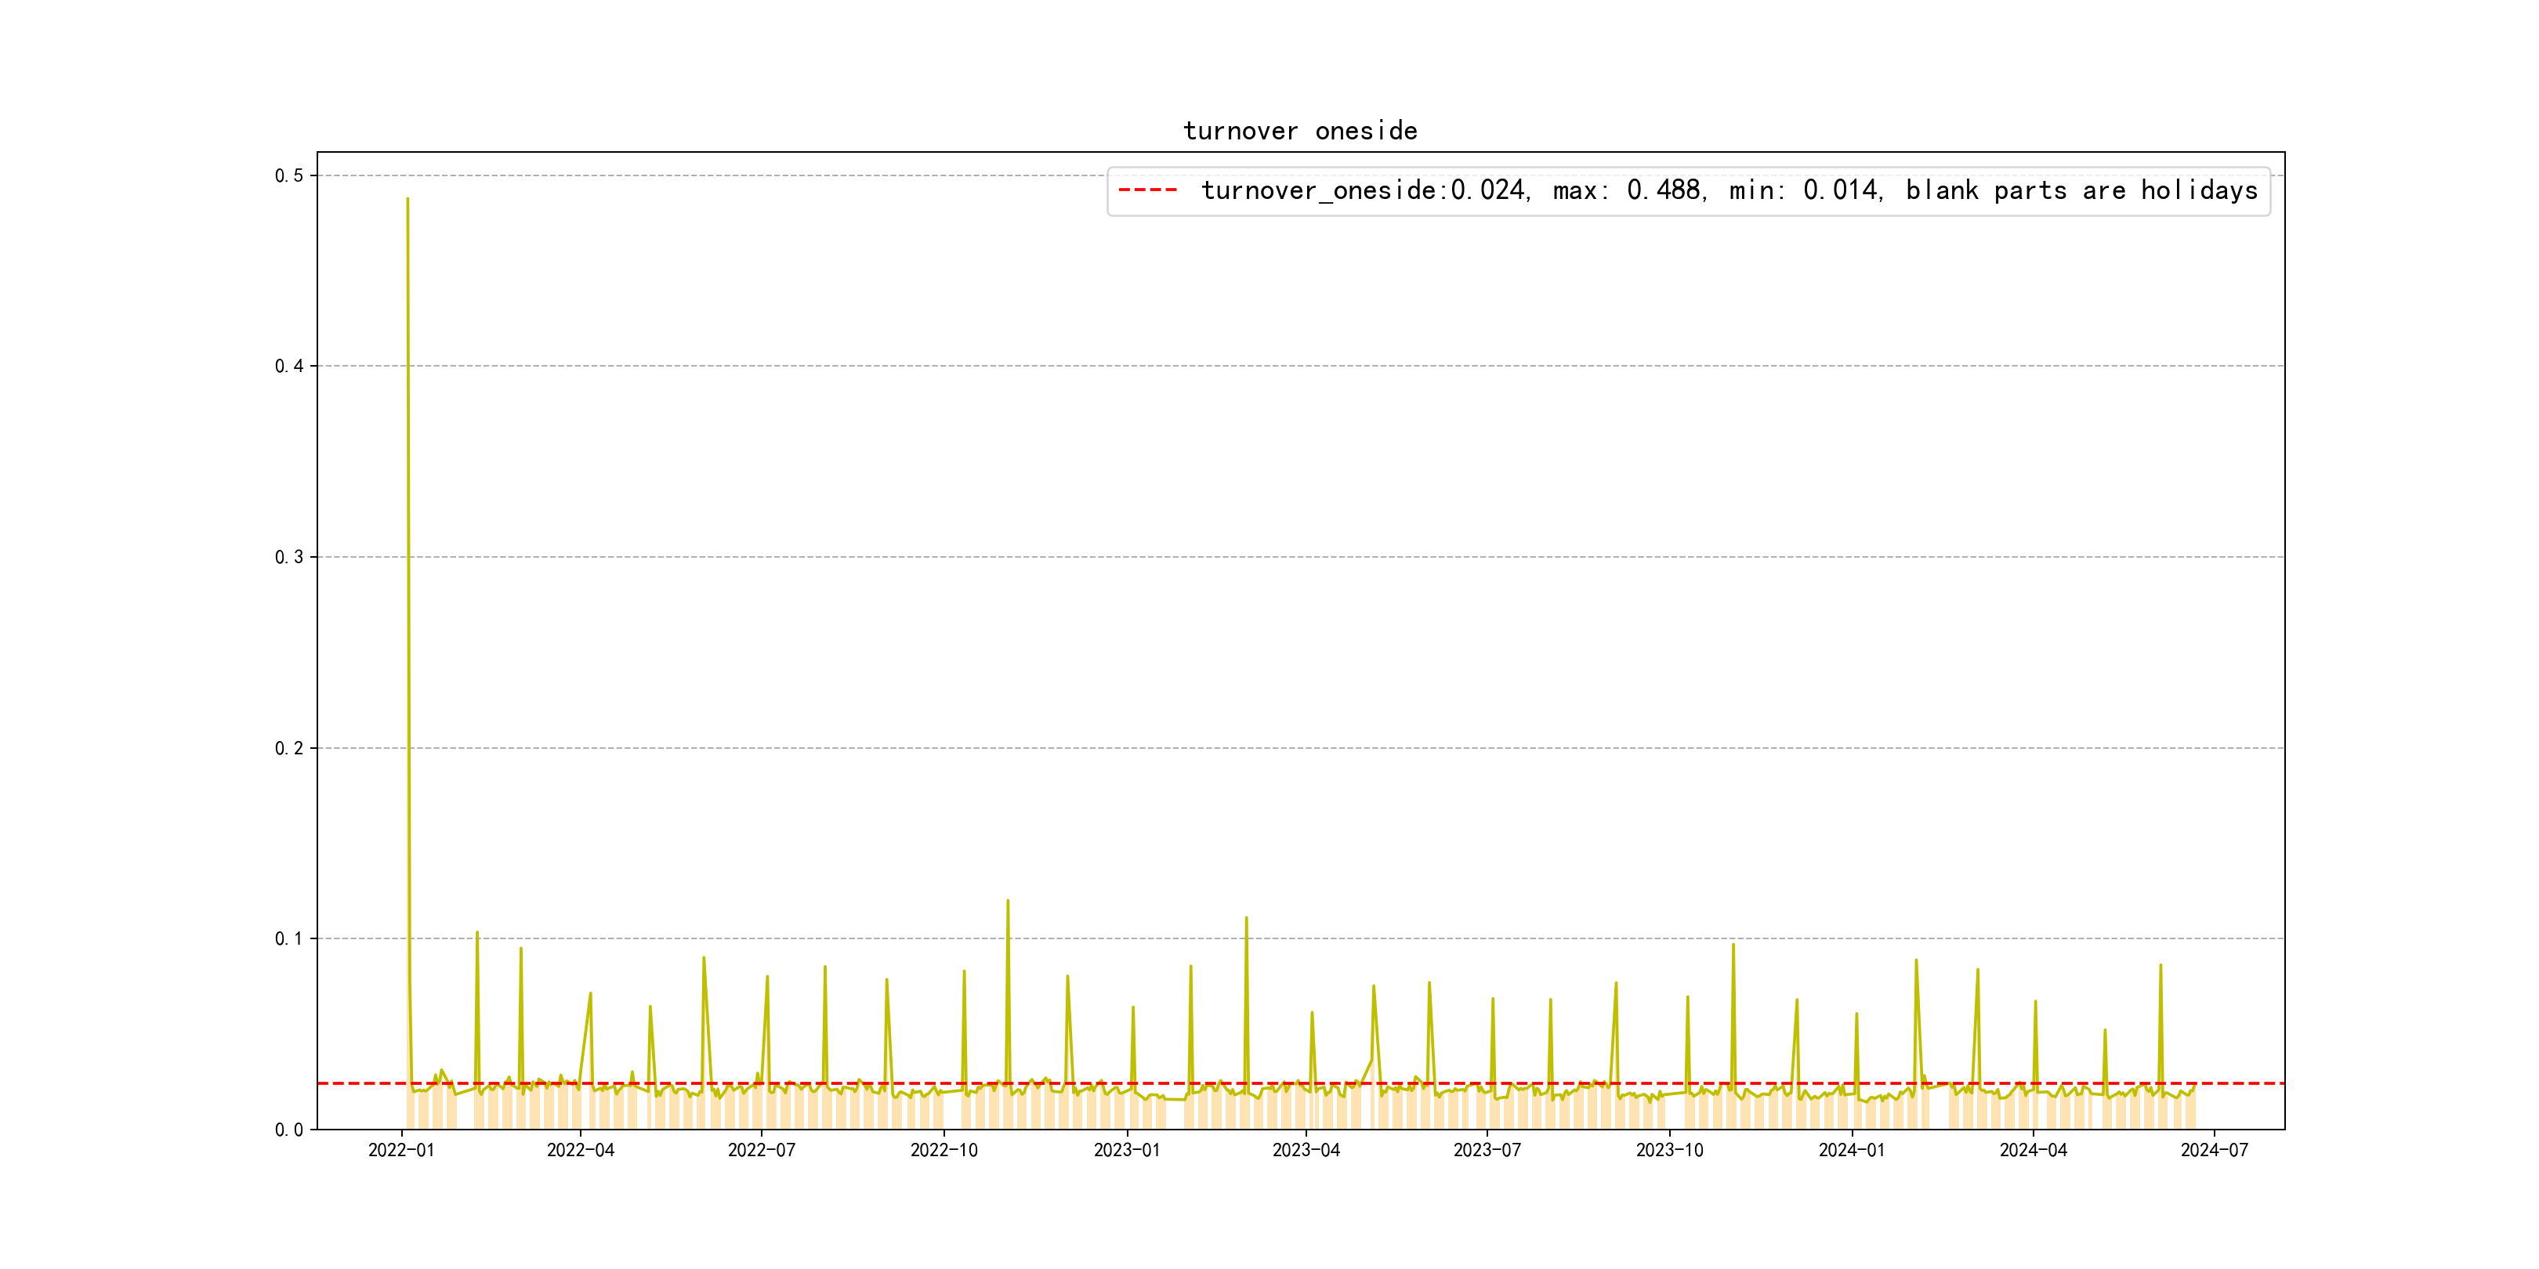Click the legend text showing turnover_oneside:0.024
Image resolution: width=2539 pixels, height=1269 pixels.
(x=1363, y=190)
